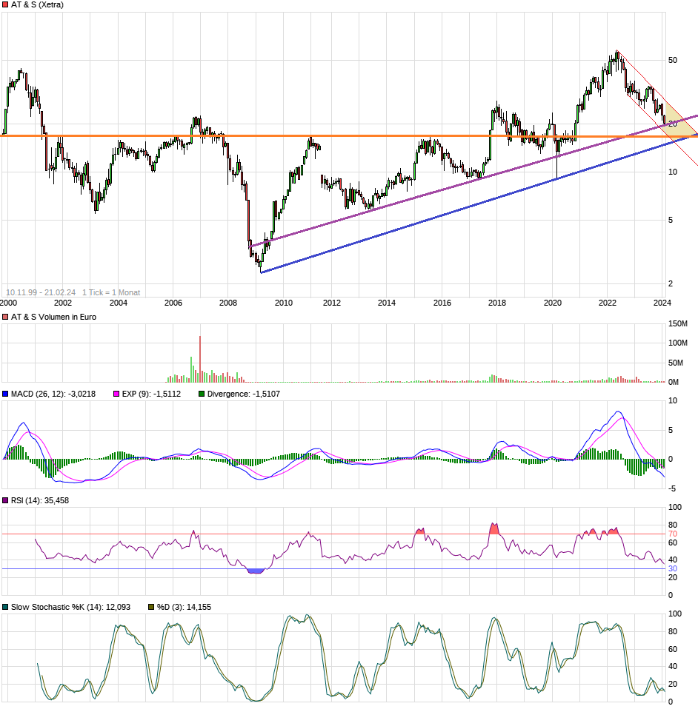Click the green Divergence legend square
Image resolution: width=698 pixels, height=709 pixels.
tap(202, 394)
